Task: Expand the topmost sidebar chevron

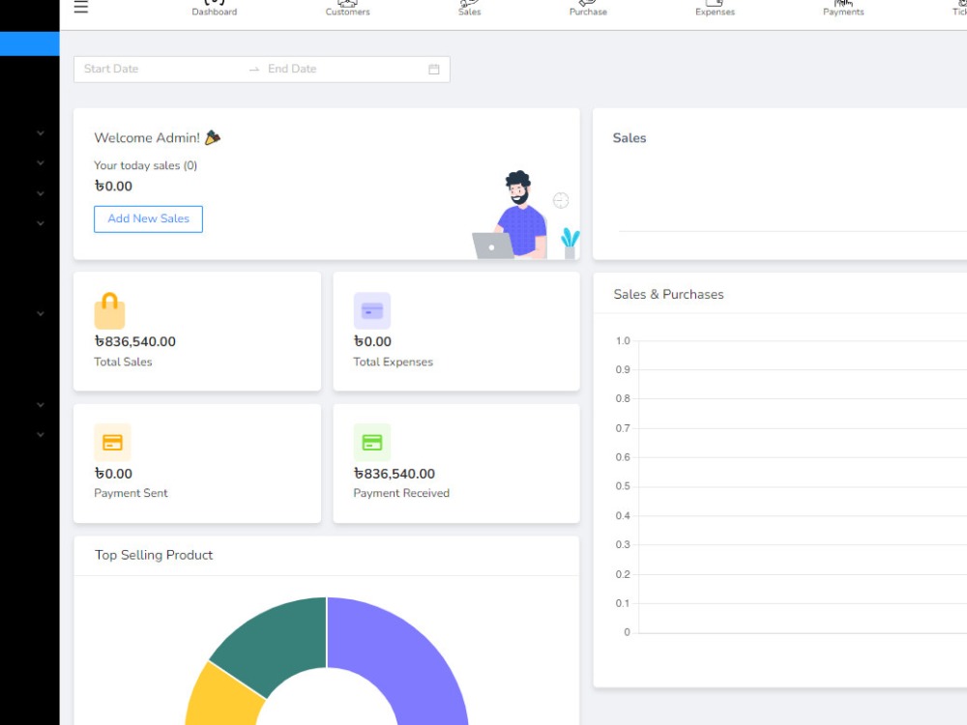Action: (40, 133)
